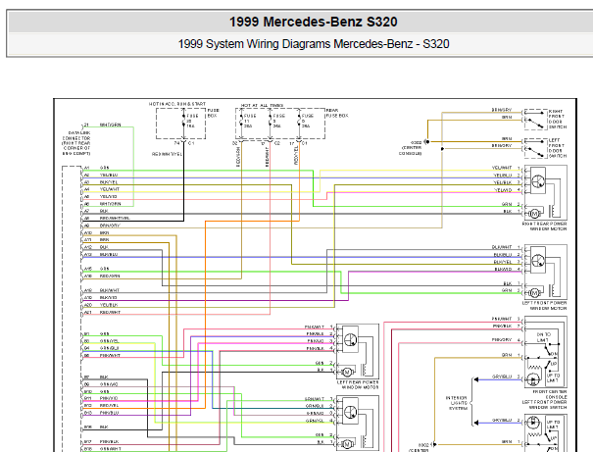Click the motor symbol in the left rear power window motor
This screenshot has height=452, width=593.
click(347, 373)
